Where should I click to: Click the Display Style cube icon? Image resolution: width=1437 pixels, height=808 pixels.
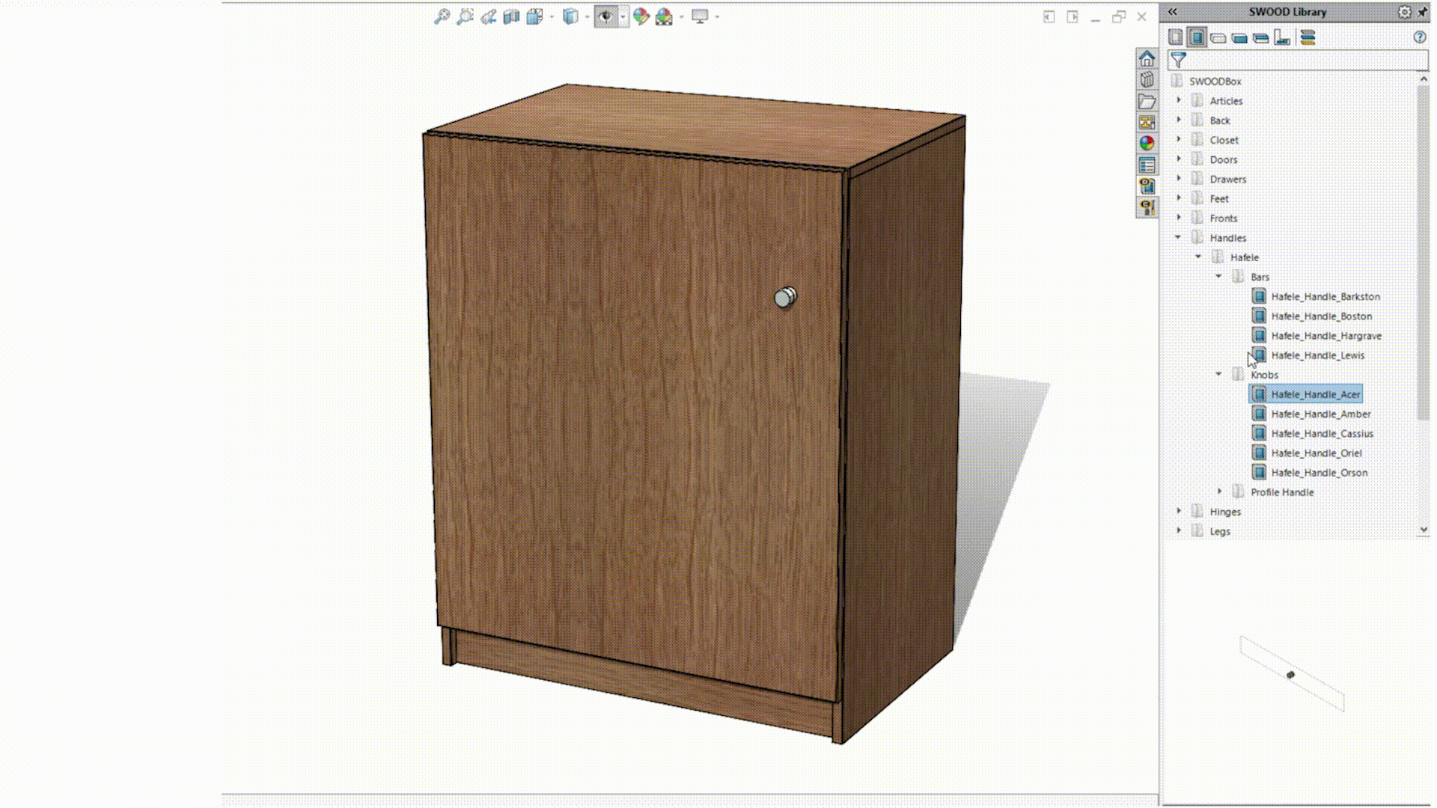point(570,16)
